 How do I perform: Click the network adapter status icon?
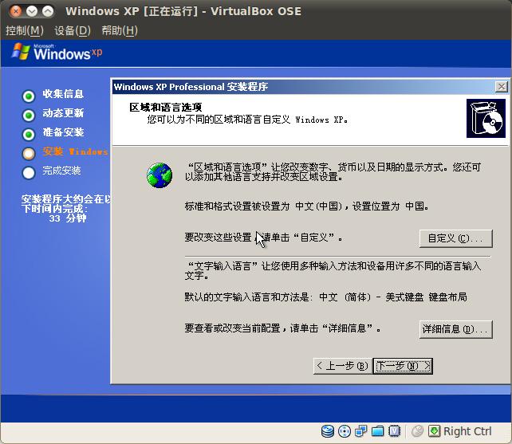(361, 431)
